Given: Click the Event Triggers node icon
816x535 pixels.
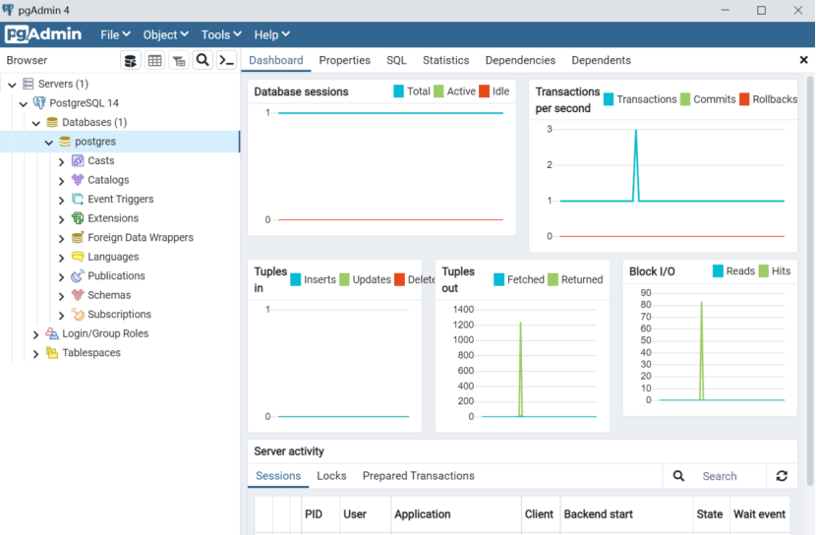Looking at the screenshot, I should 78,200.
